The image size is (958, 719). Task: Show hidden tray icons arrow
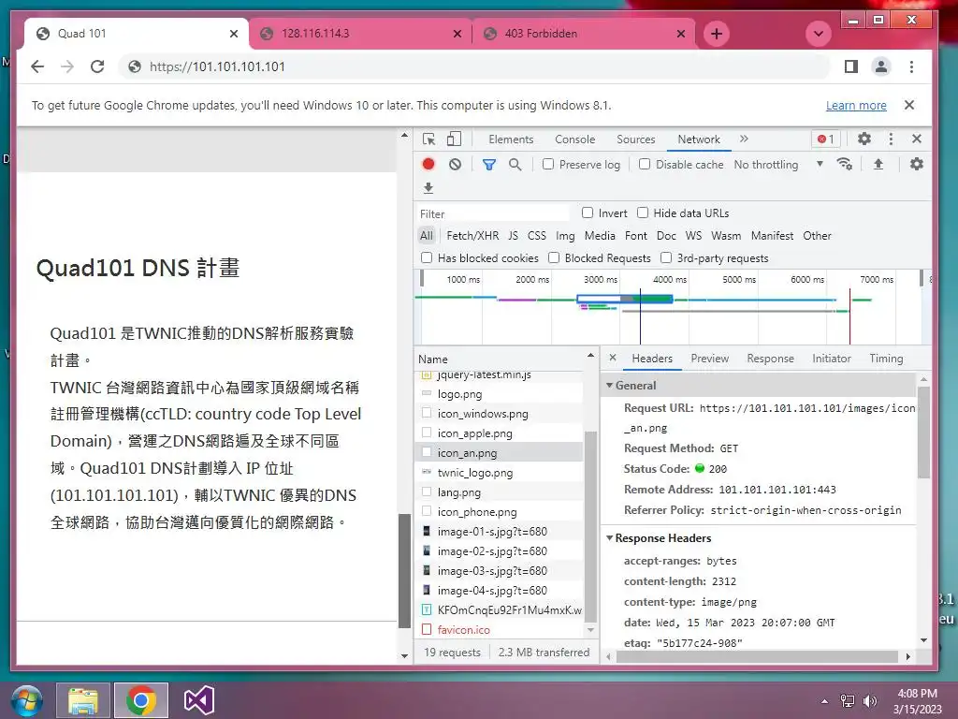click(824, 701)
